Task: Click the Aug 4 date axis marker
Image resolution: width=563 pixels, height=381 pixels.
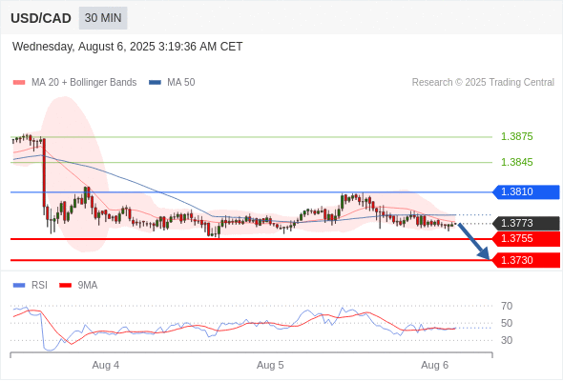Action: click(x=106, y=365)
